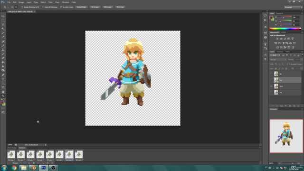Click the Actual Pixels button
Viewport: 304px width, 171px height.
click(x=81, y=7)
